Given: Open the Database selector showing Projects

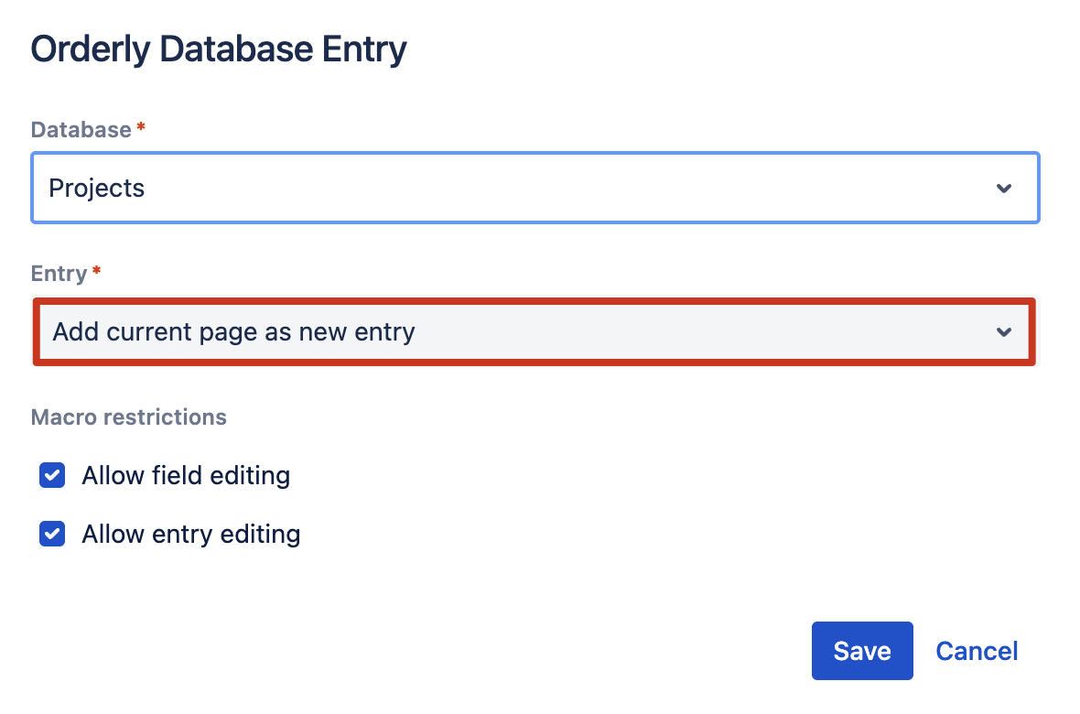Looking at the screenshot, I should pyautogui.click(x=535, y=188).
